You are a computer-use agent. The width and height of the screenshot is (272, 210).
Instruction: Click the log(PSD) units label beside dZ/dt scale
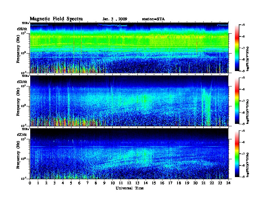[x=248, y=165]
